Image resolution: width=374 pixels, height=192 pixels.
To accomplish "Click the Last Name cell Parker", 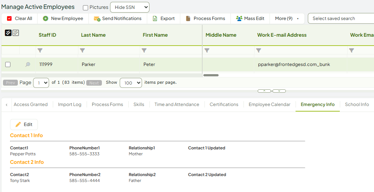I will point(88,64).
